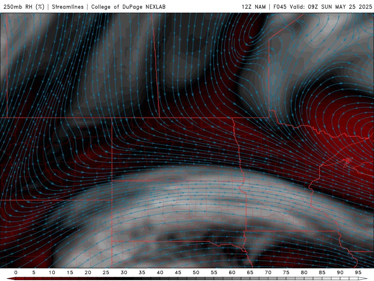Click the "55" value on color scale
The width and height of the screenshot is (374, 281).
(x=214, y=273)
